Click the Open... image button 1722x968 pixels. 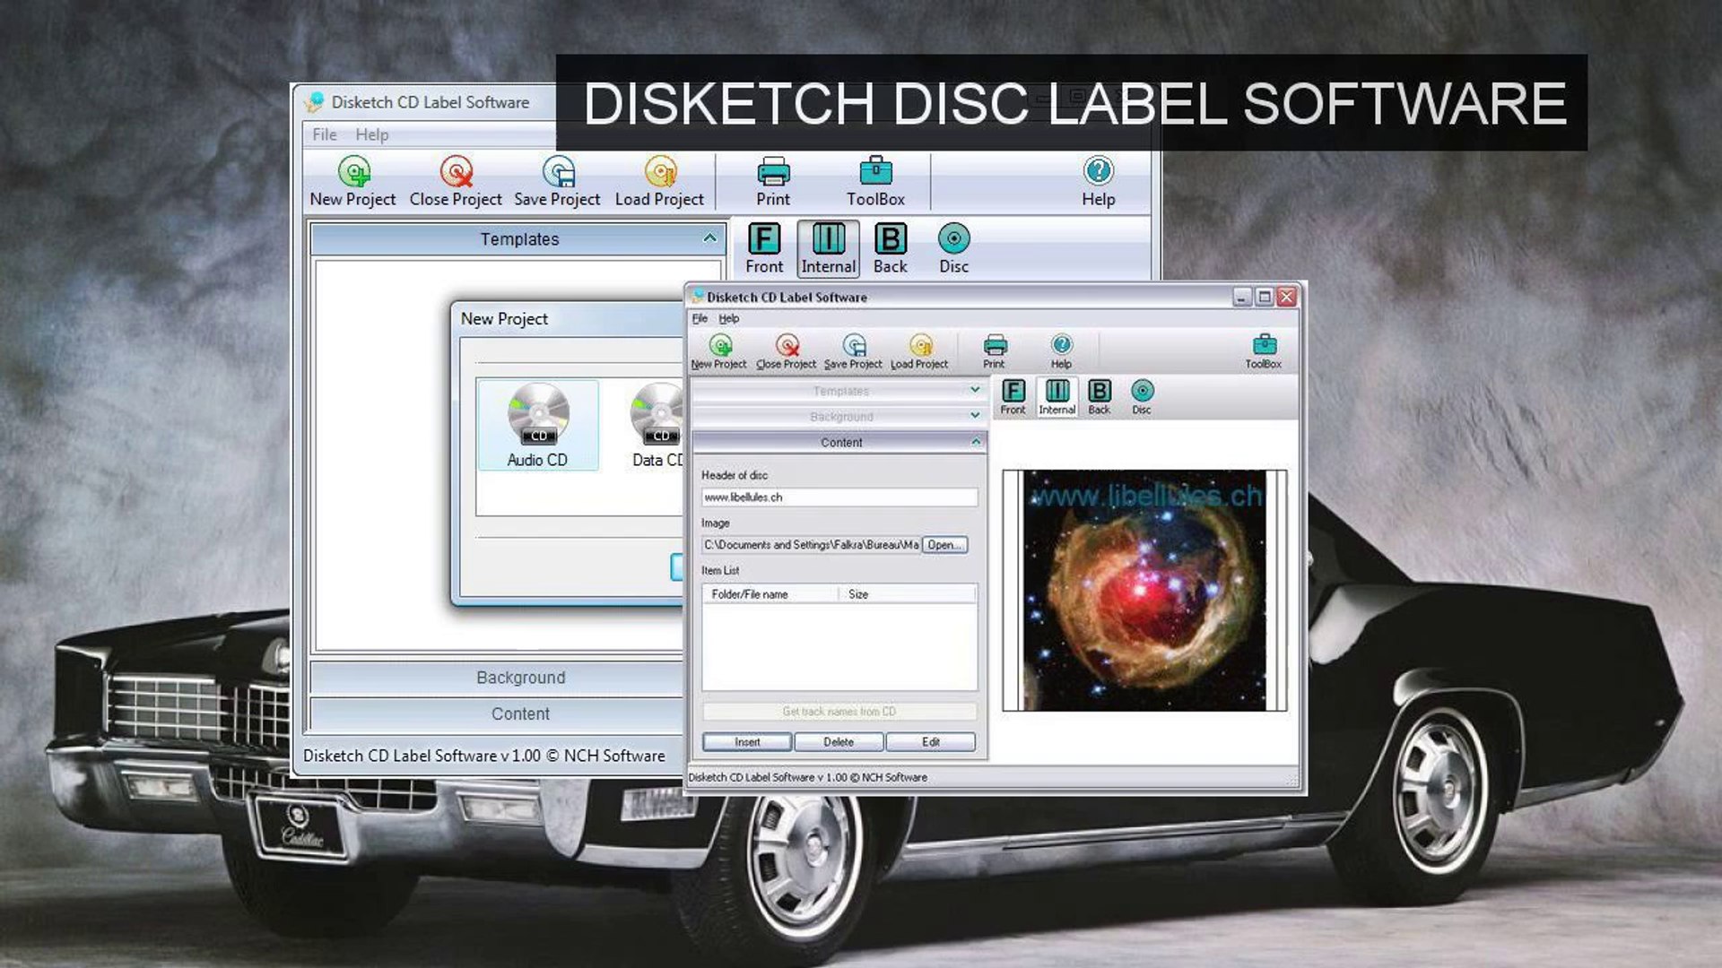click(944, 545)
